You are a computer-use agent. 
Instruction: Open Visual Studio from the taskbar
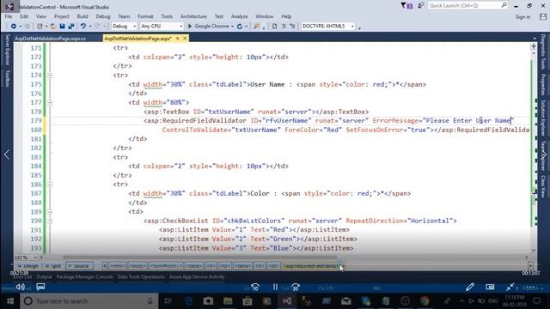(x=286, y=301)
